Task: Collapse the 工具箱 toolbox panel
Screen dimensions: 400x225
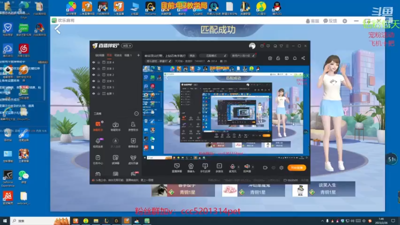Action: [x=136, y=113]
